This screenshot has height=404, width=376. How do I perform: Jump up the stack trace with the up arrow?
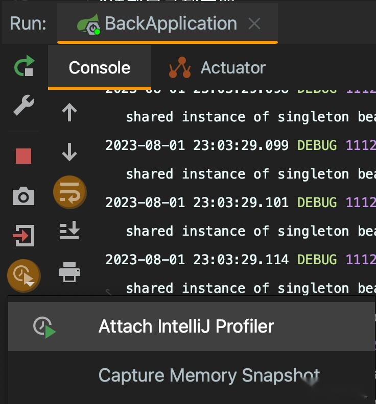(69, 112)
